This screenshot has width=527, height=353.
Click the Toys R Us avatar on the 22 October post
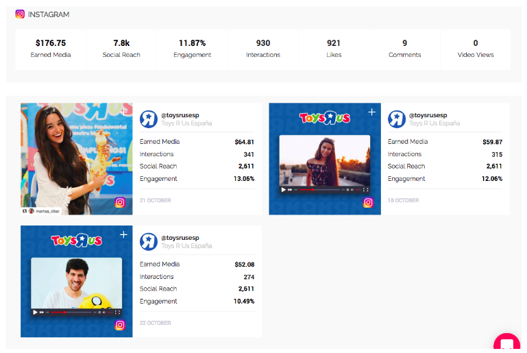[x=149, y=241]
